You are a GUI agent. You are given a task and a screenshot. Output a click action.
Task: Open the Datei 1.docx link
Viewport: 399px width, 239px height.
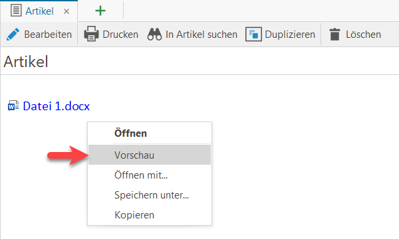point(57,106)
